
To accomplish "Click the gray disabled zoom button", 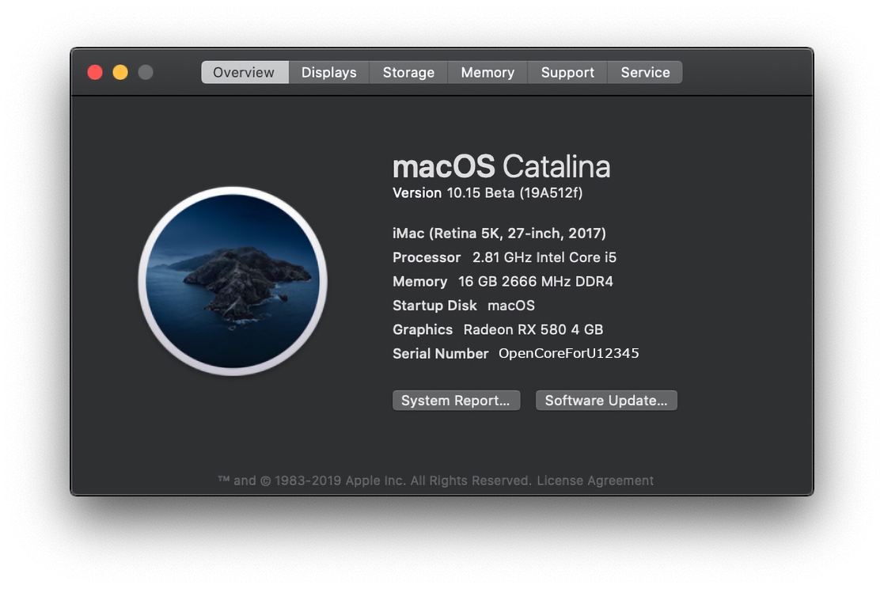I will 146,73.
